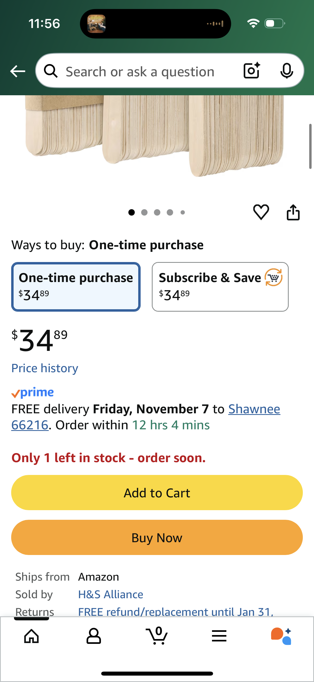Open the shopping cart icon

click(157, 636)
